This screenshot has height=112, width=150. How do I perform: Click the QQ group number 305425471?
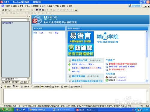tap(123, 77)
